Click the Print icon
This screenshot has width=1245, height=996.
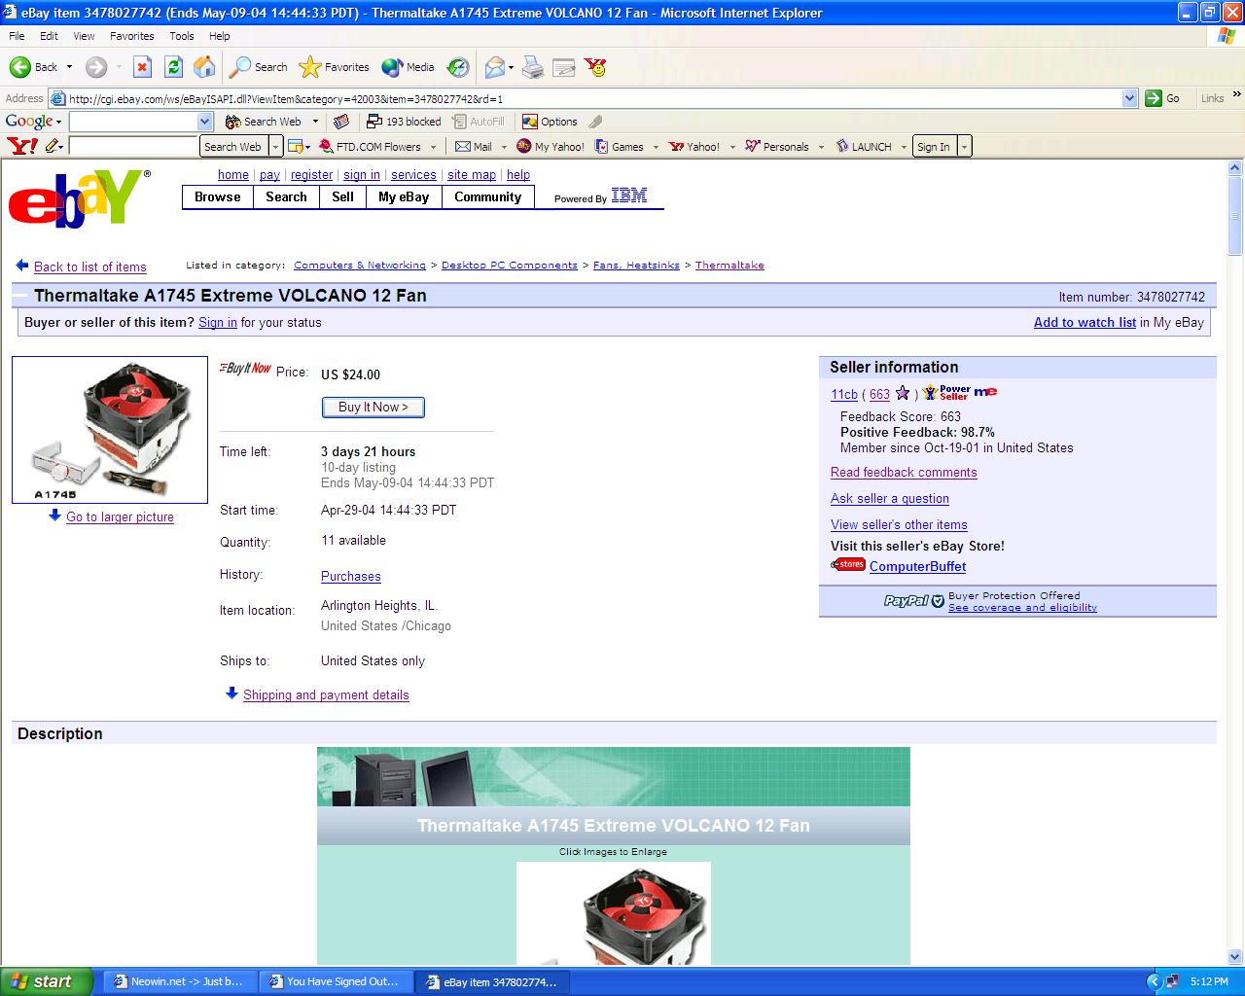coord(531,67)
